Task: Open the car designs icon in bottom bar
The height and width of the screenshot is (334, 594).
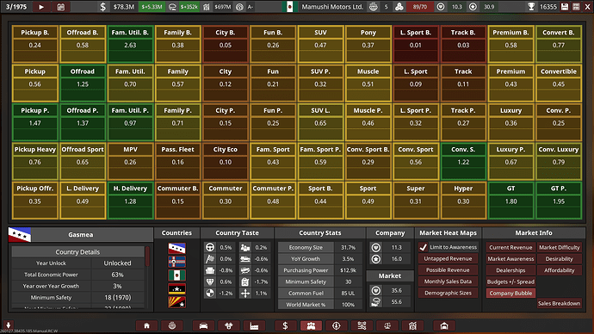Action: tap(203, 325)
